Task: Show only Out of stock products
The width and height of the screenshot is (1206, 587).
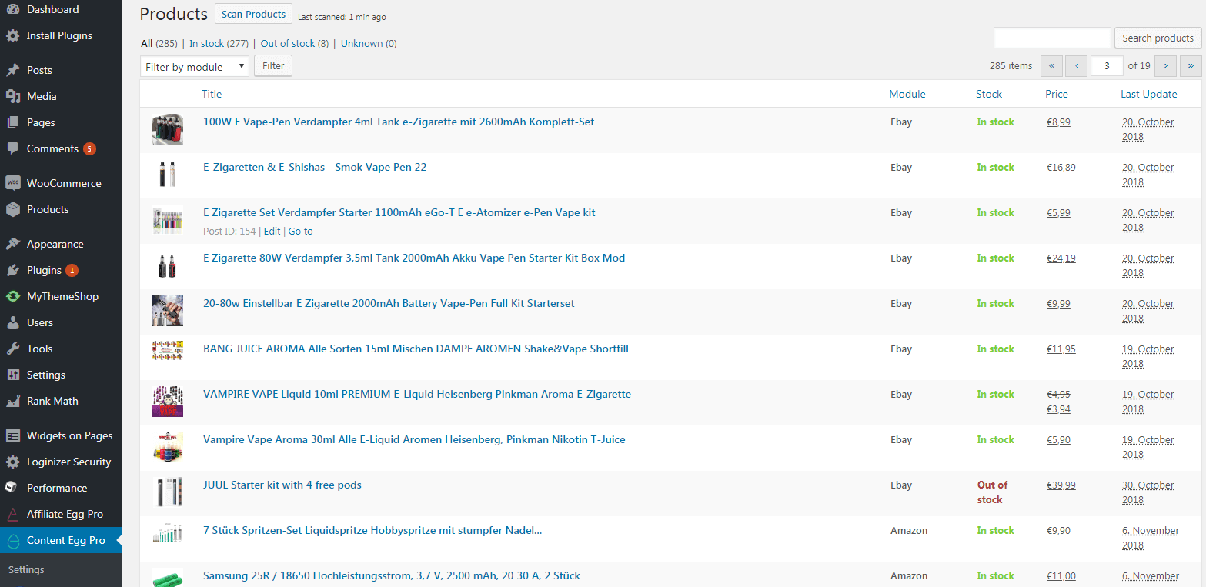Action: [x=288, y=44]
